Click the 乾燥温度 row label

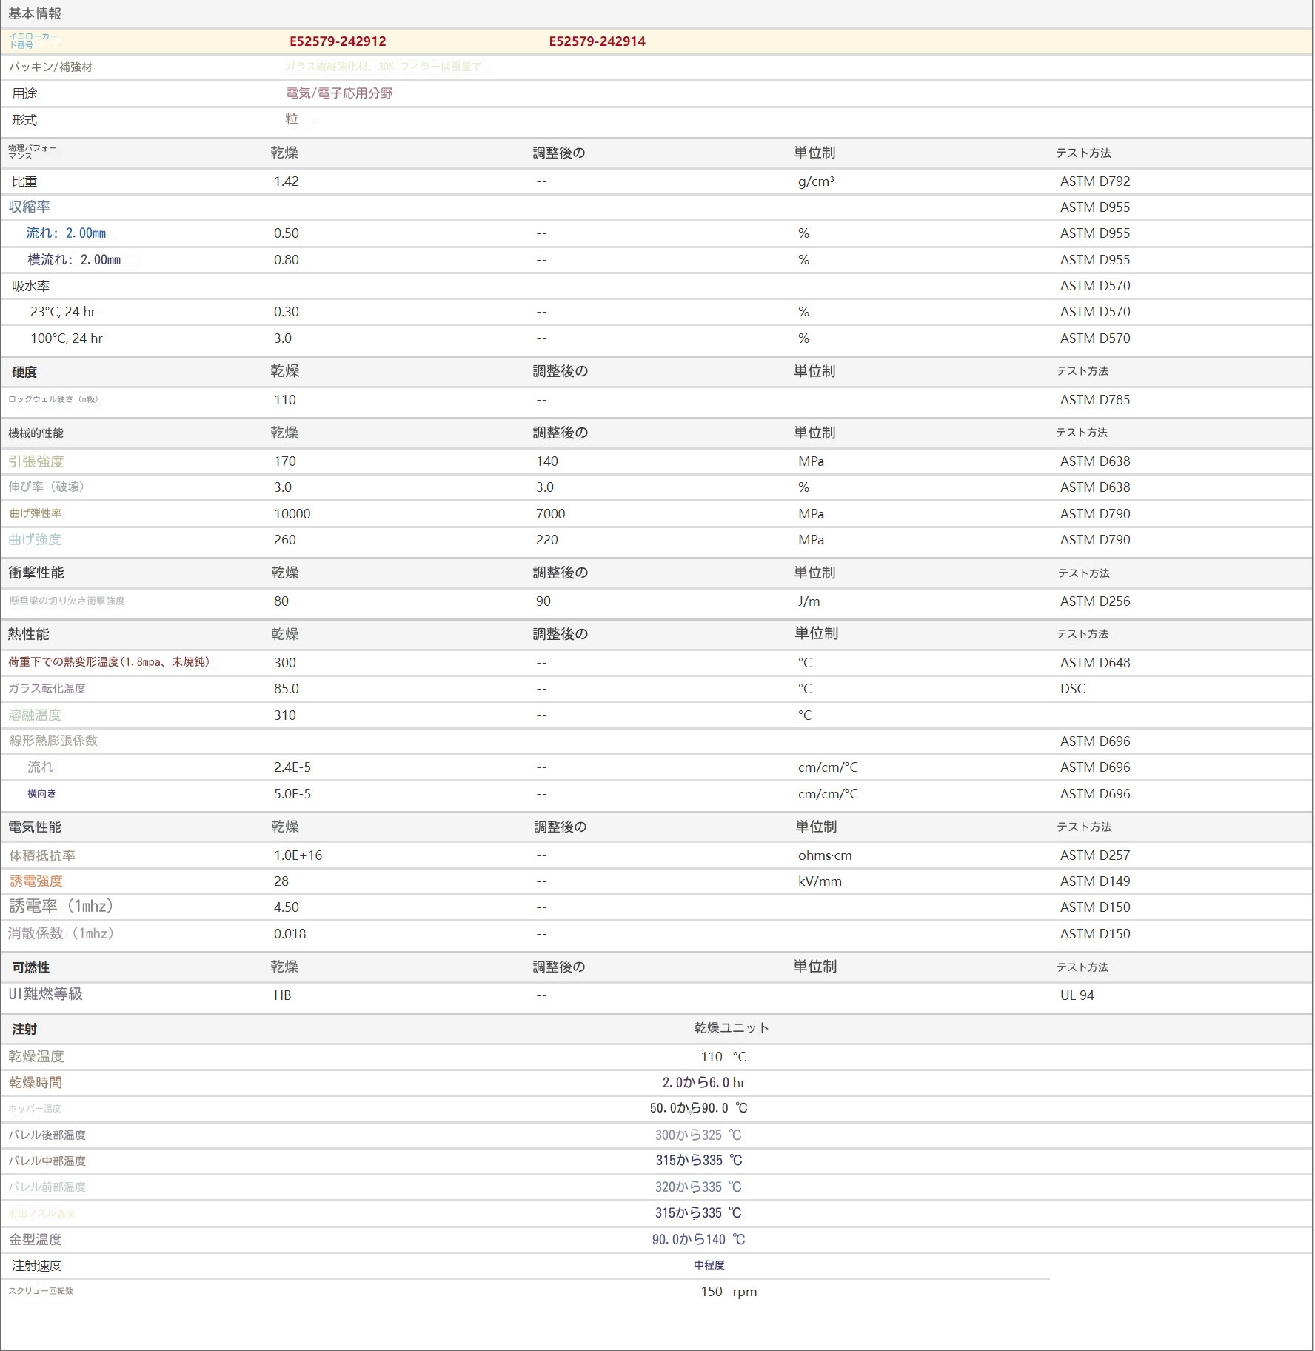point(36,1057)
